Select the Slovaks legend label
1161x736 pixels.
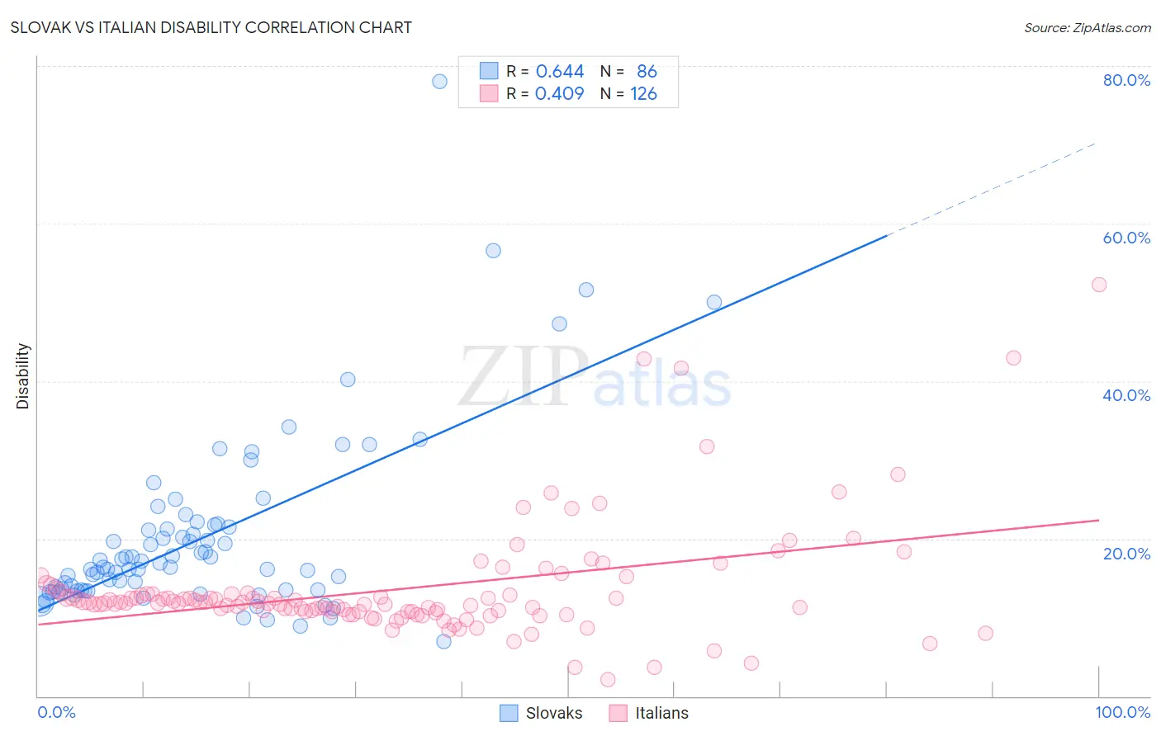coord(554,713)
